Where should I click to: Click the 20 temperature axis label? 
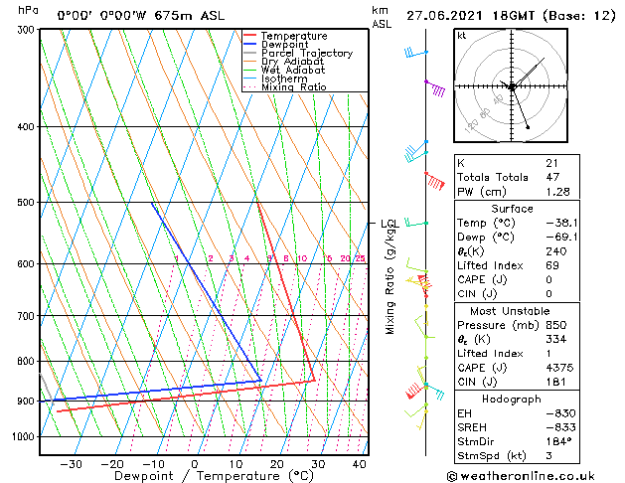(x=276, y=464)
